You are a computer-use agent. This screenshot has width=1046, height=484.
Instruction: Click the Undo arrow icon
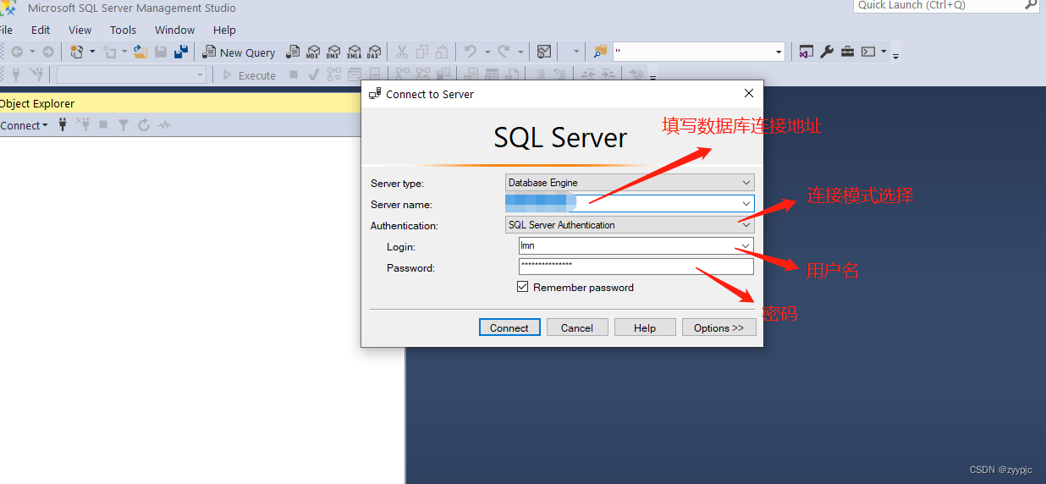[470, 52]
